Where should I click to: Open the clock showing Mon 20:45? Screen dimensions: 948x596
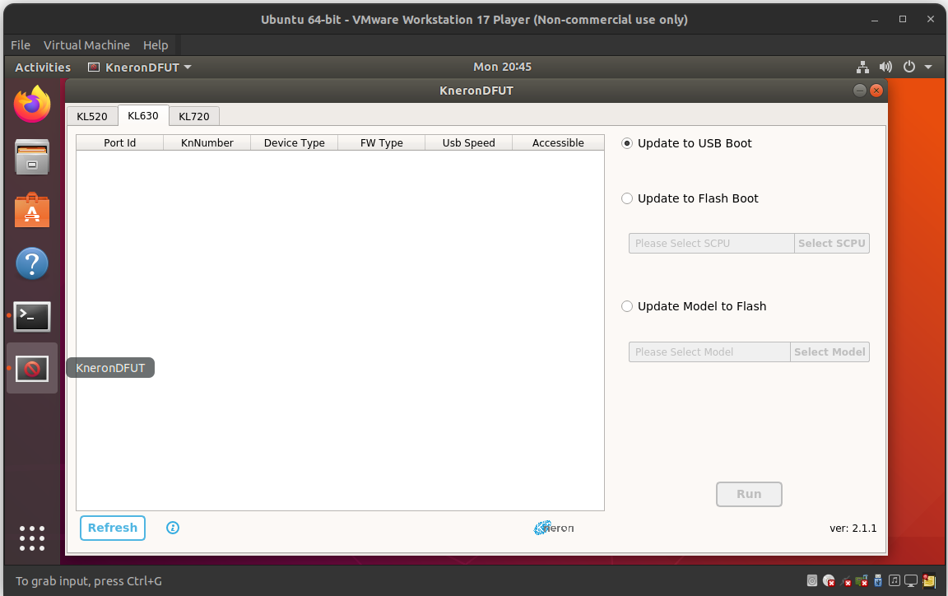(x=503, y=68)
